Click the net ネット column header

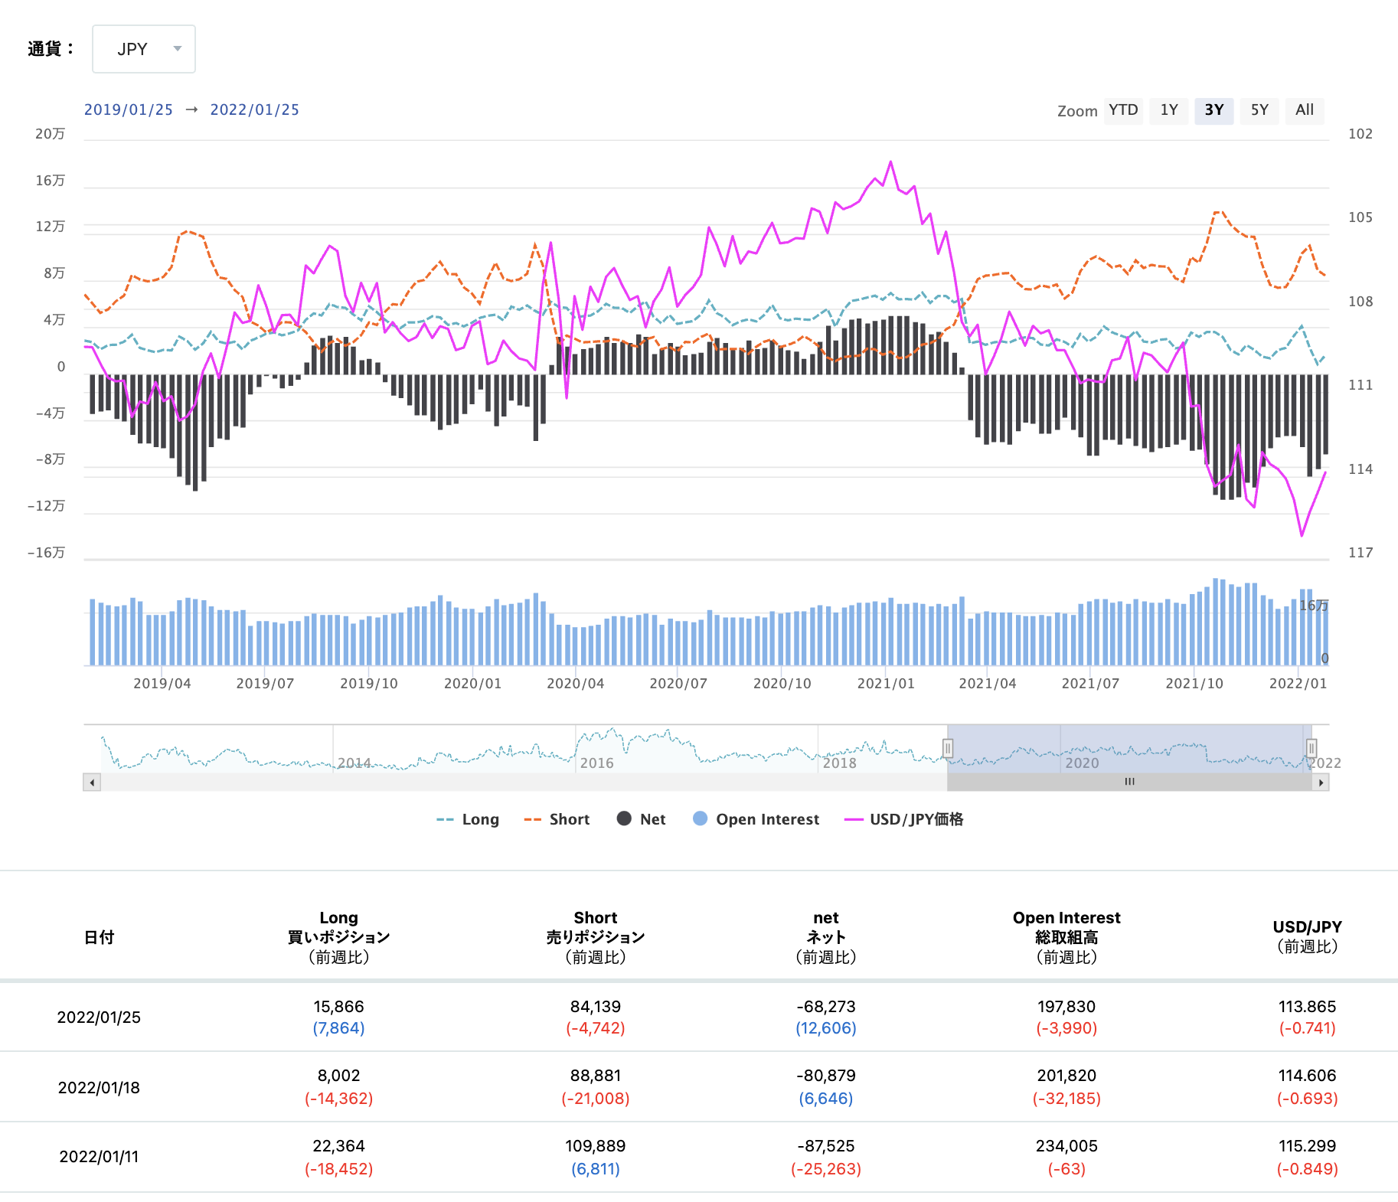coord(826,937)
